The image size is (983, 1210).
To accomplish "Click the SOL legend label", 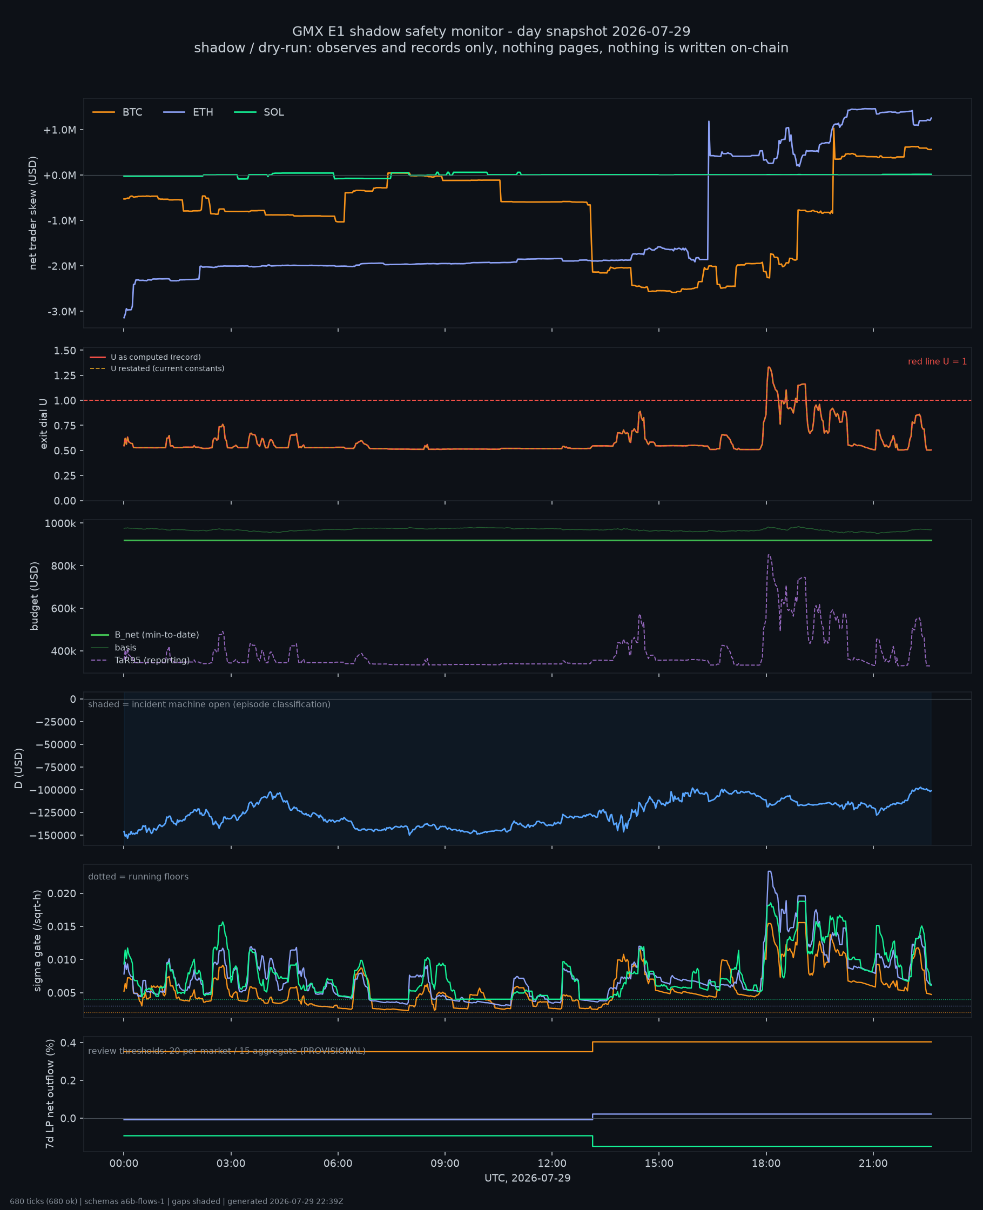I will click(273, 112).
